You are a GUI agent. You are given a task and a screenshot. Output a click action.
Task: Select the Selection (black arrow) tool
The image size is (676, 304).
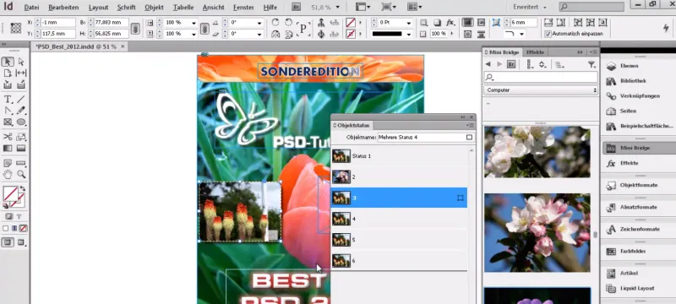coord(8,62)
